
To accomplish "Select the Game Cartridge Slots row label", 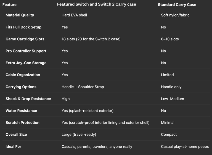I will tap(25, 39).
